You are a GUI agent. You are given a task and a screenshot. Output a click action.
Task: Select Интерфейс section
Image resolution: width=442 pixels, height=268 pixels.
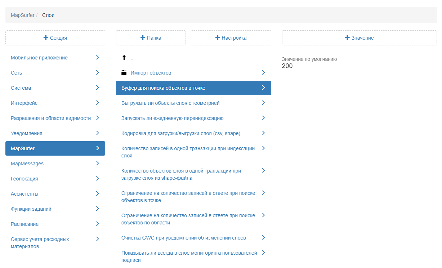(x=55, y=103)
